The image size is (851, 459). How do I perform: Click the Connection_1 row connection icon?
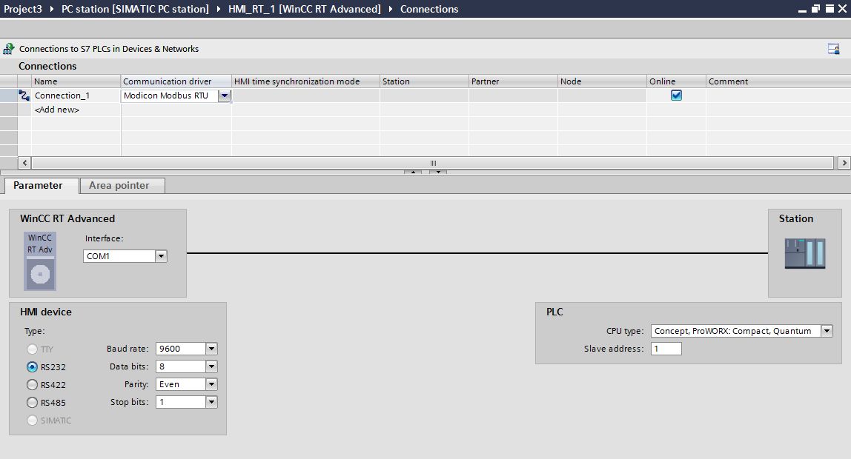[24, 96]
